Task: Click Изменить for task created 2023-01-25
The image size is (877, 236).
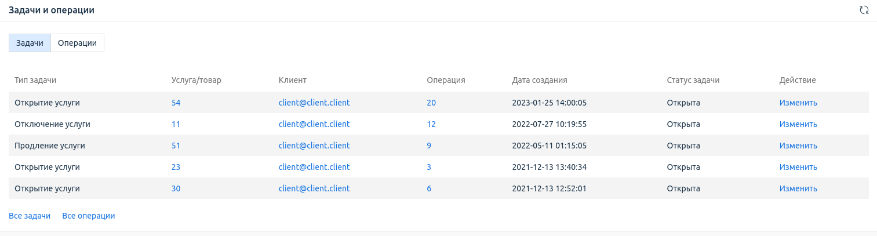Action: 798,103
